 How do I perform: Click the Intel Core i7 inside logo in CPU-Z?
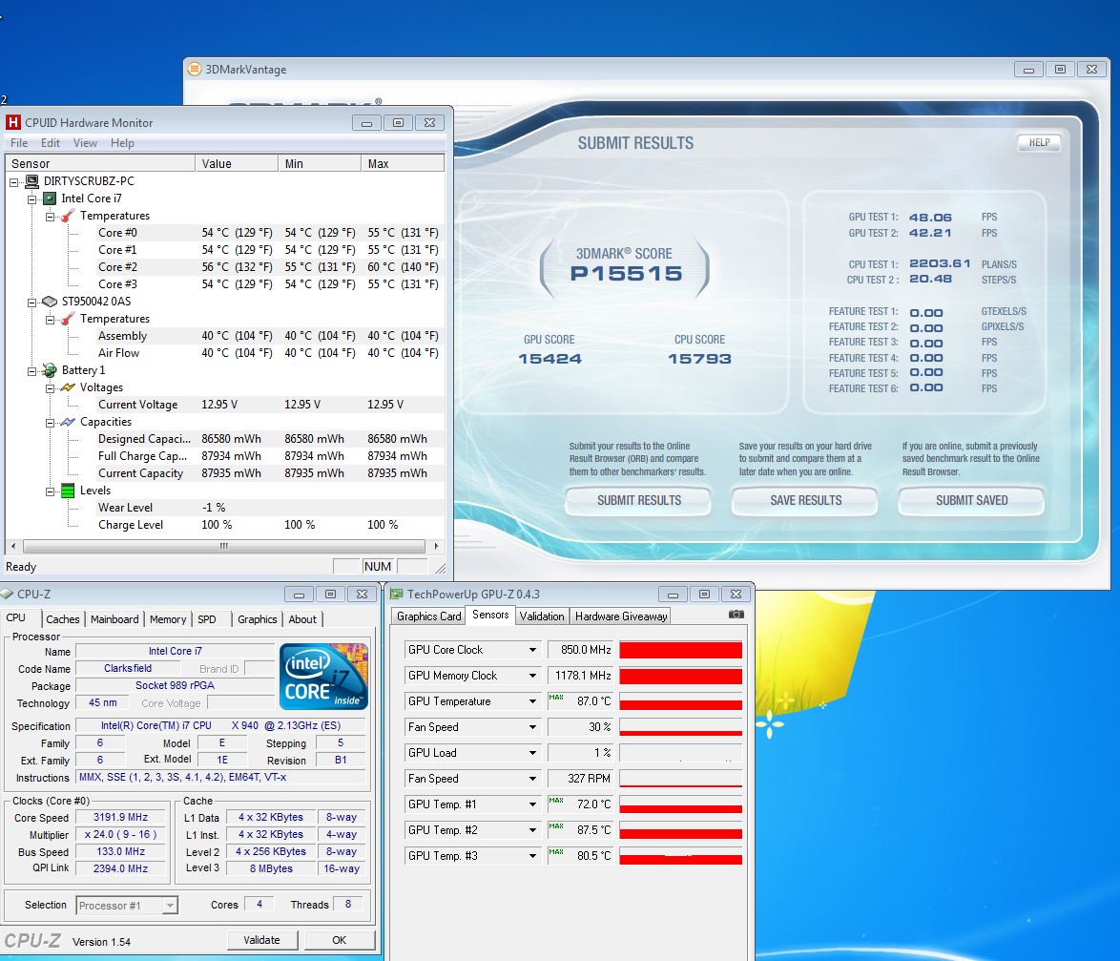point(324,676)
